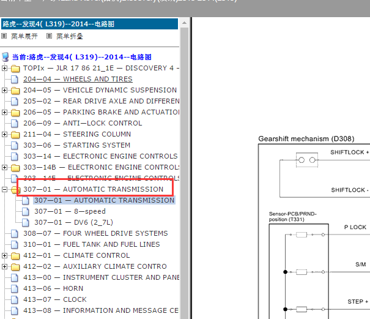Open 307-01 8-speed diagram

pyautogui.click(x=70, y=211)
